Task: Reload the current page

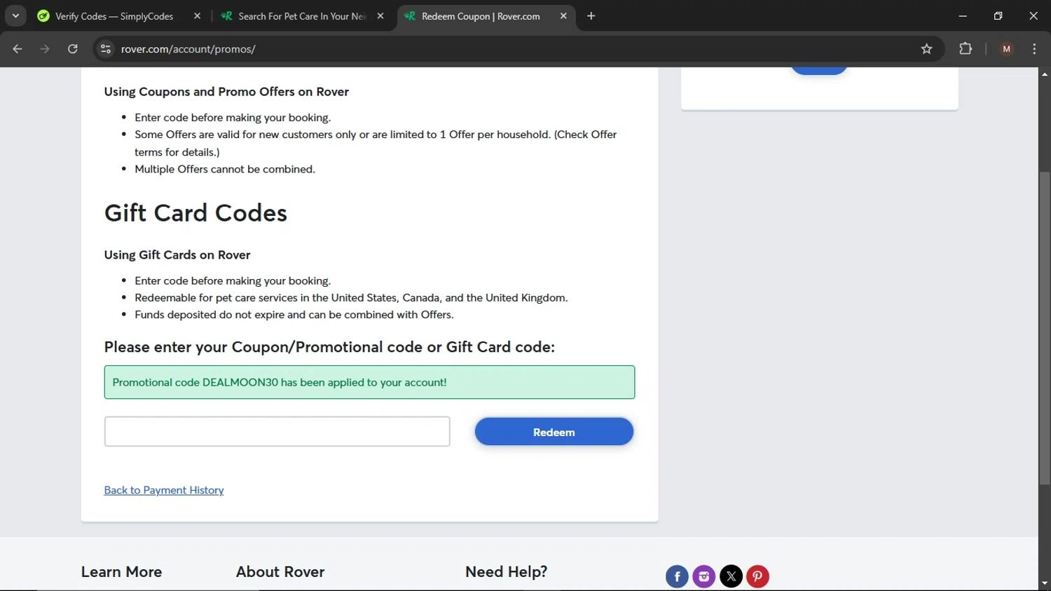Action: coord(73,49)
